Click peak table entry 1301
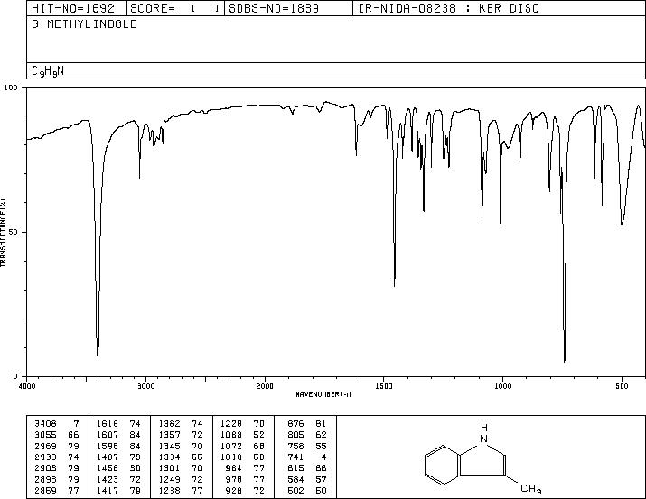The height and width of the screenshot is (499, 646). point(169,468)
